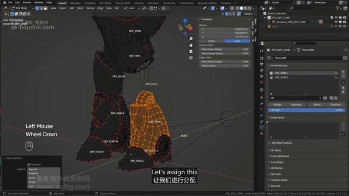
Task: Open the Tool properties tab icon
Action: point(262,51)
